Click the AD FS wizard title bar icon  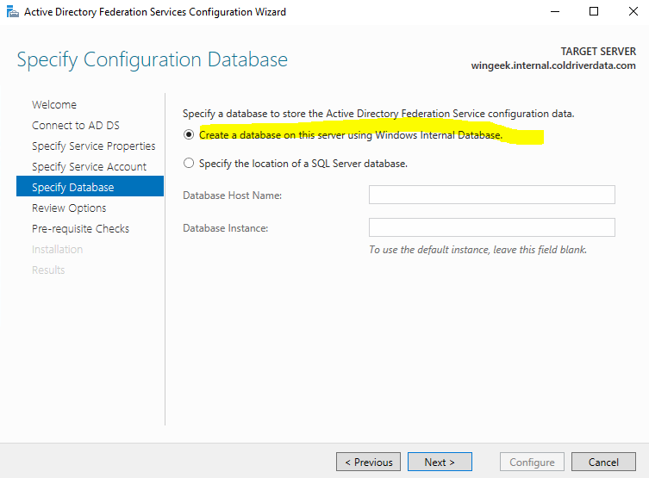pos(12,12)
